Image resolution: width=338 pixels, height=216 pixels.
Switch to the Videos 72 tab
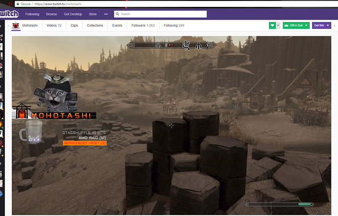click(x=54, y=25)
